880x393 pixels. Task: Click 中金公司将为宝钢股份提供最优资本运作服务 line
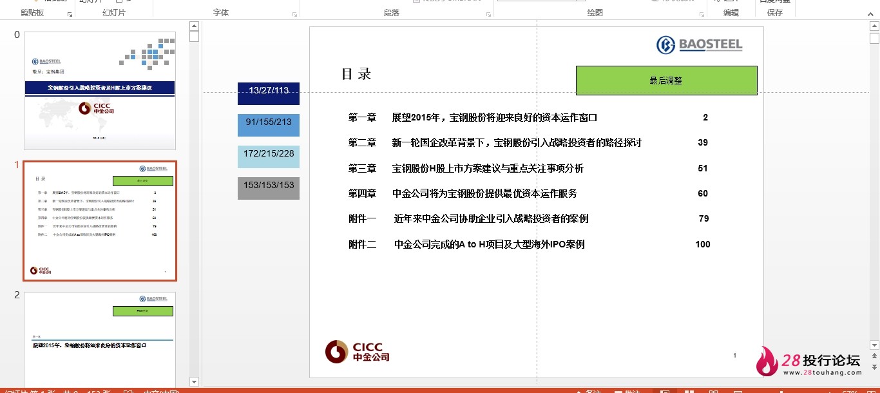[484, 194]
